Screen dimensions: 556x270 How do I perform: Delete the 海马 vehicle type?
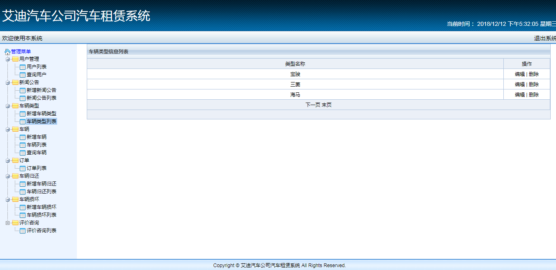(x=534, y=95)
